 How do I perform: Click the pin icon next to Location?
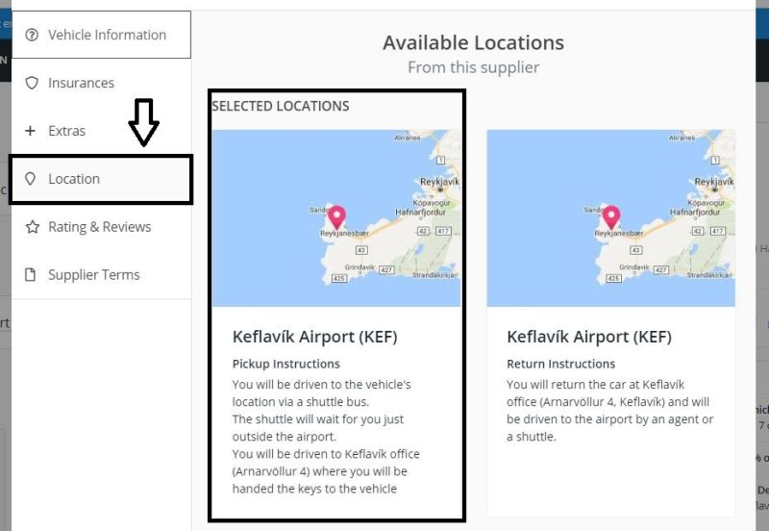pyautogui.click(x=31, y=179)
